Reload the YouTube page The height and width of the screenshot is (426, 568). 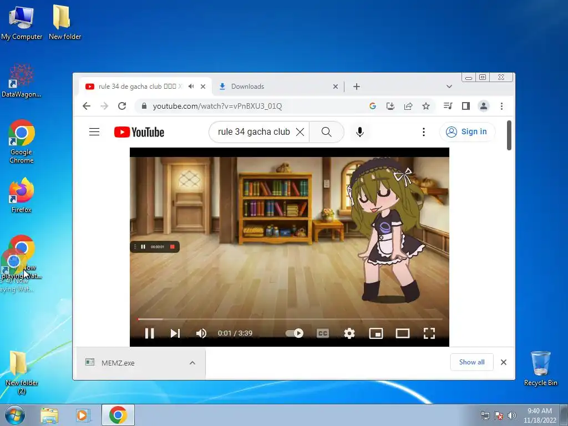(x=122, y=106)
